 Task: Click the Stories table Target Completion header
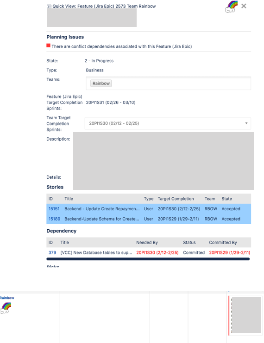click(x=176, y=199)
